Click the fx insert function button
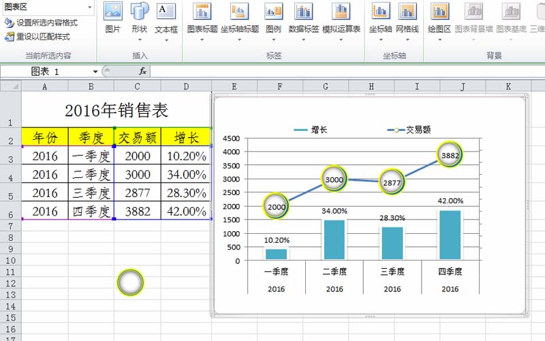This screenshot has height=341, width=545. pos(142,71)
